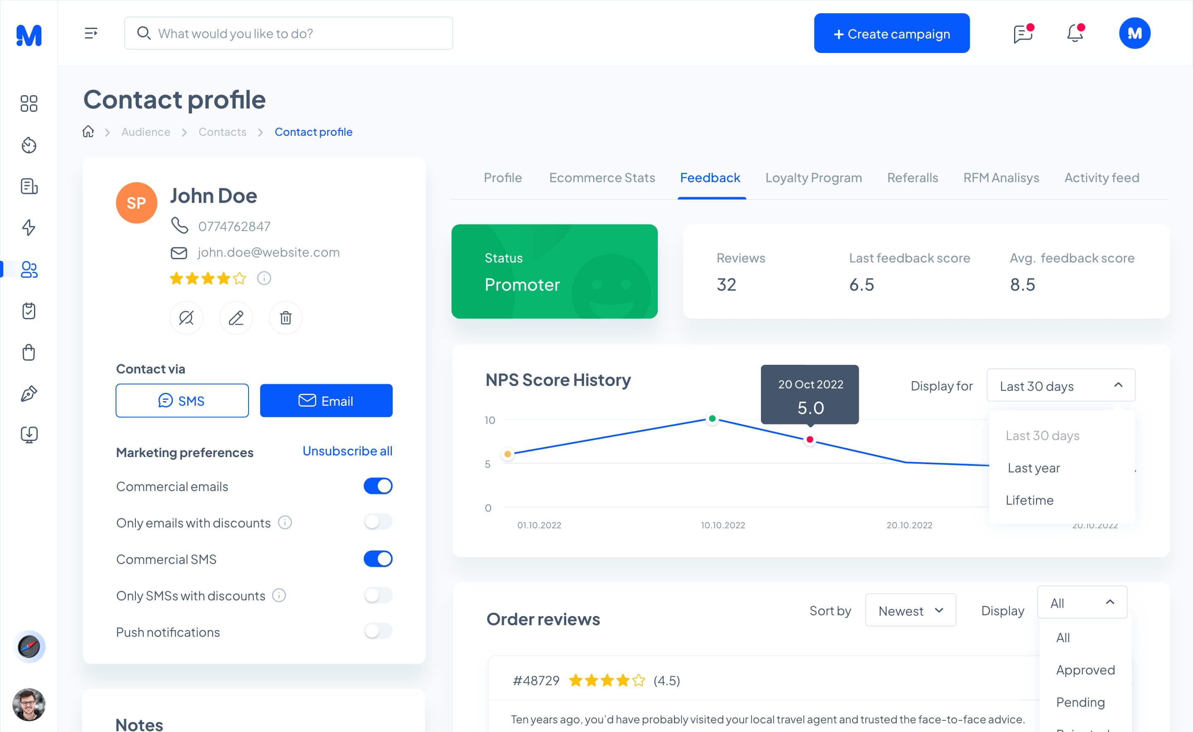Open the reports document icon in sidebar
The image size is (1193, 732).
[x=29, y=186]
